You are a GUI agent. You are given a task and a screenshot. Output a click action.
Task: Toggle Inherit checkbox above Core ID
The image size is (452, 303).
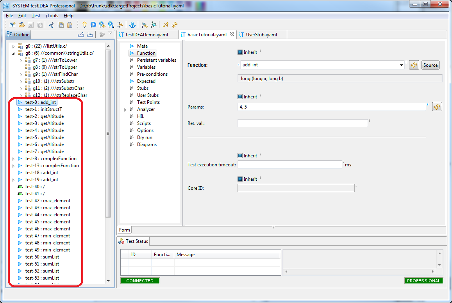click(240, 179)
